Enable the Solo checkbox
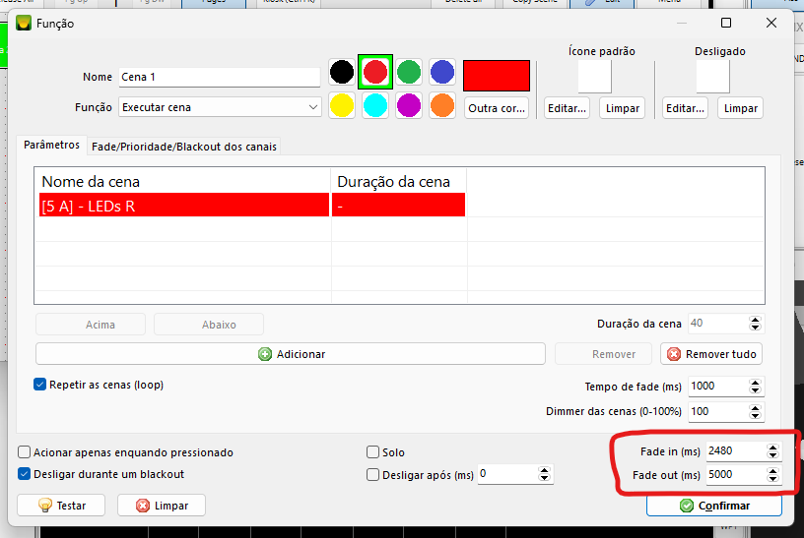This screenshot has height=538, width=804. (x=372, y=452)
